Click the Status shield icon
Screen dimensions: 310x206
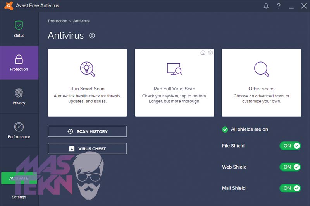(19, 25)
